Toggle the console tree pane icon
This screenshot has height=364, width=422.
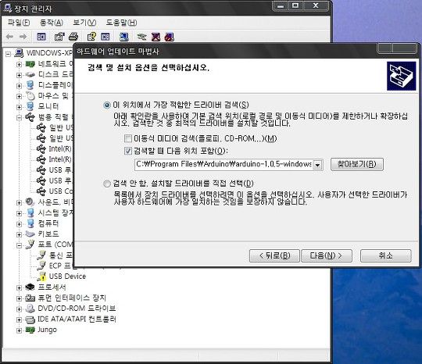pyautogui.click(x=41, y=37)
